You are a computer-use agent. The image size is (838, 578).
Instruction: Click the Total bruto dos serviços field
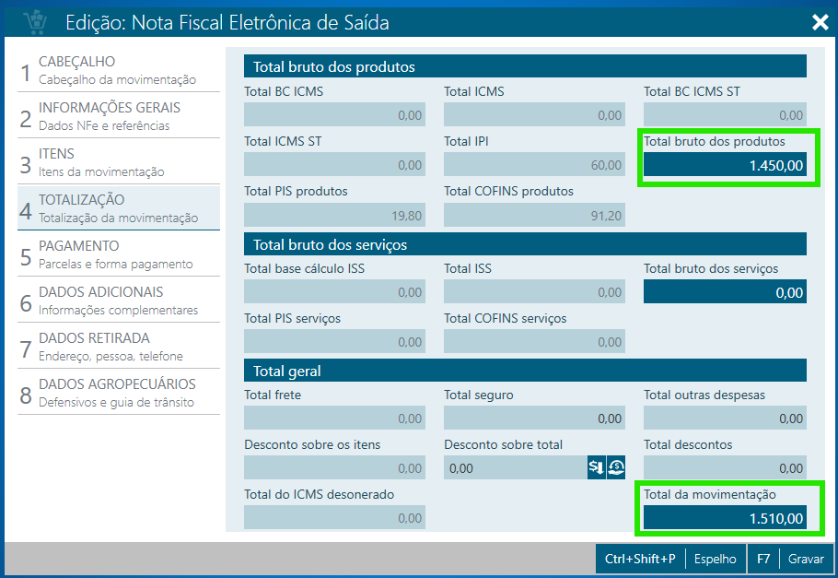tap(724, 292)
